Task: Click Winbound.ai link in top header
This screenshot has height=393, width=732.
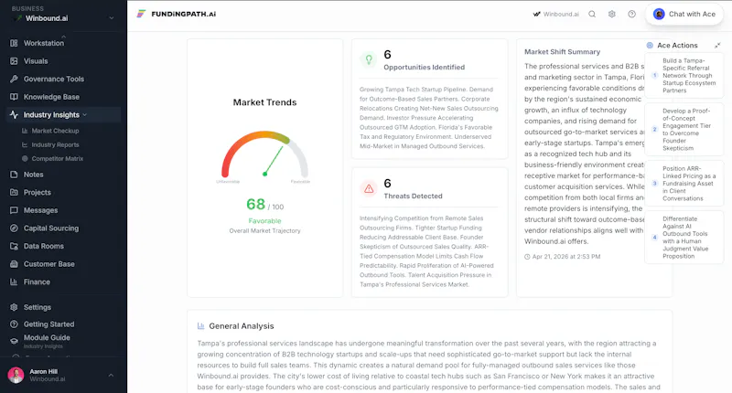Action: click(x=556, y=14)
